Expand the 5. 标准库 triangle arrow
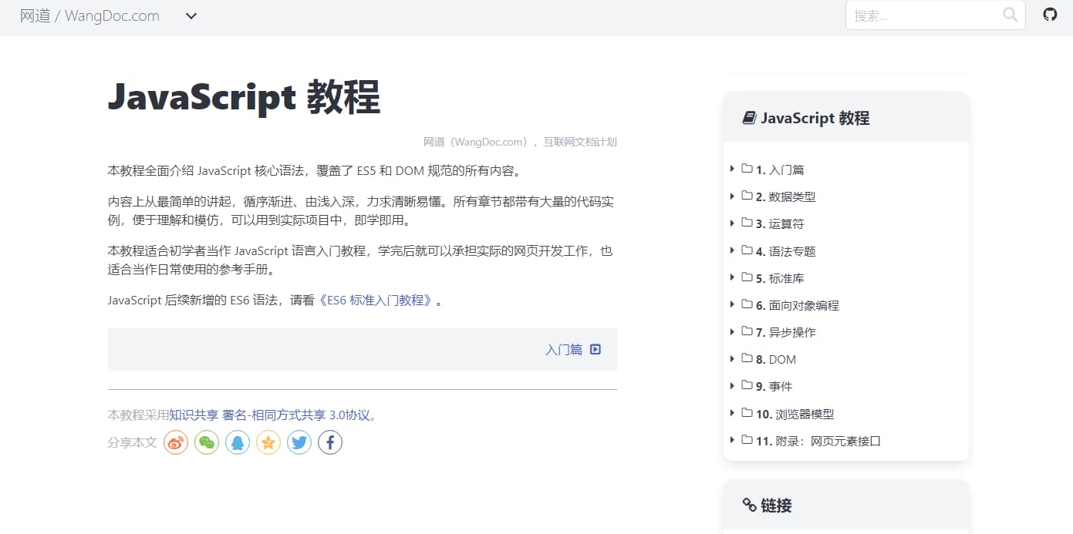 [x=732, y=277]
